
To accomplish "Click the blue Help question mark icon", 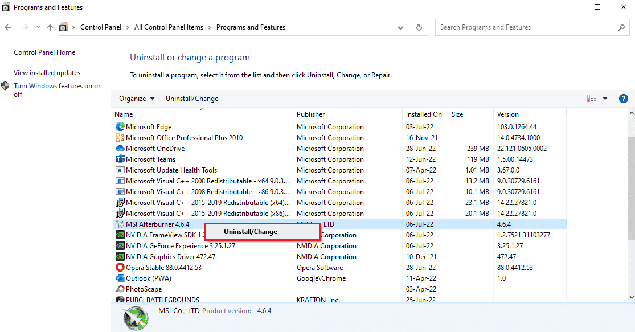I will tap(623, 99).
